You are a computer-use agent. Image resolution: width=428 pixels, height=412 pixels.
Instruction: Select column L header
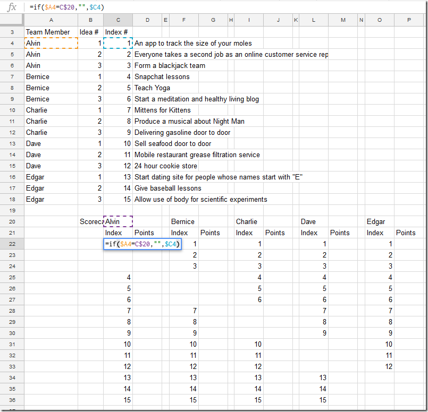314,20
